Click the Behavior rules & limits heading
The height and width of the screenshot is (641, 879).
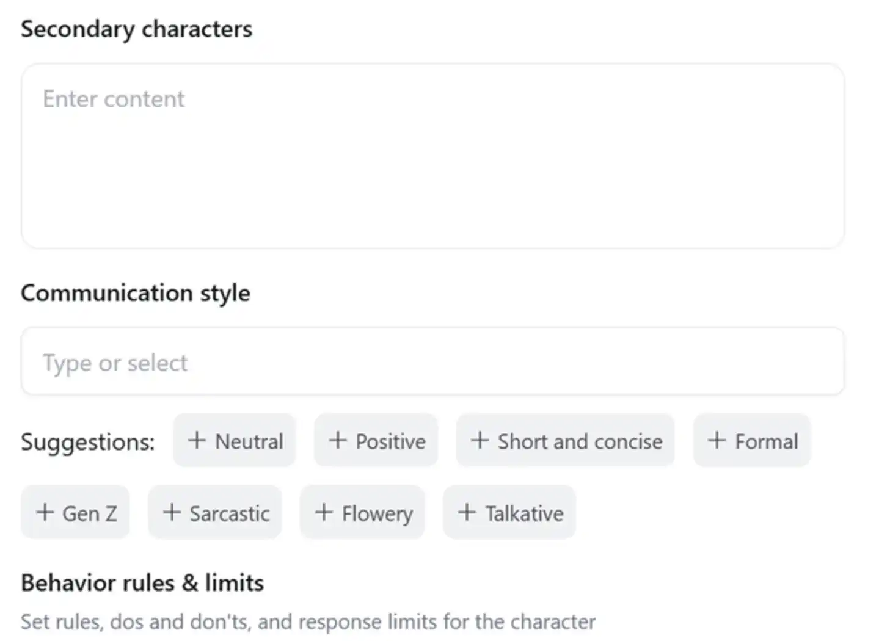(142, 583)
